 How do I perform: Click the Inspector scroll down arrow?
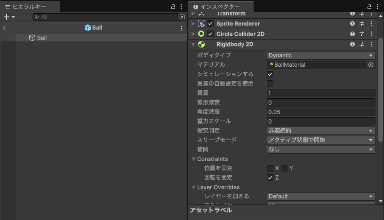pyautogui.click(x=381, y=201)
